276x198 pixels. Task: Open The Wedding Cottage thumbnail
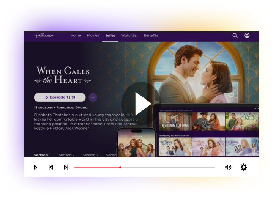pos(175,121)
